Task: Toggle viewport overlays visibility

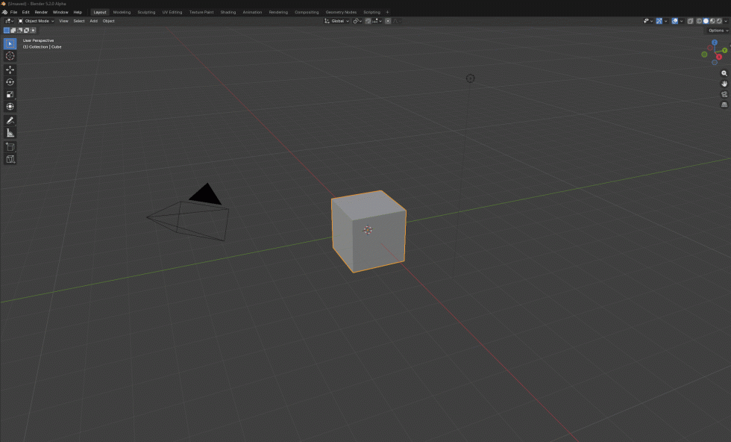Action: (675, 21)
